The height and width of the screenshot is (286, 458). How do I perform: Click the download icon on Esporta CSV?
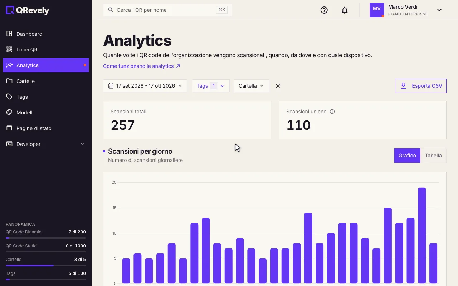pyautogui.click(x=404, y=86)
